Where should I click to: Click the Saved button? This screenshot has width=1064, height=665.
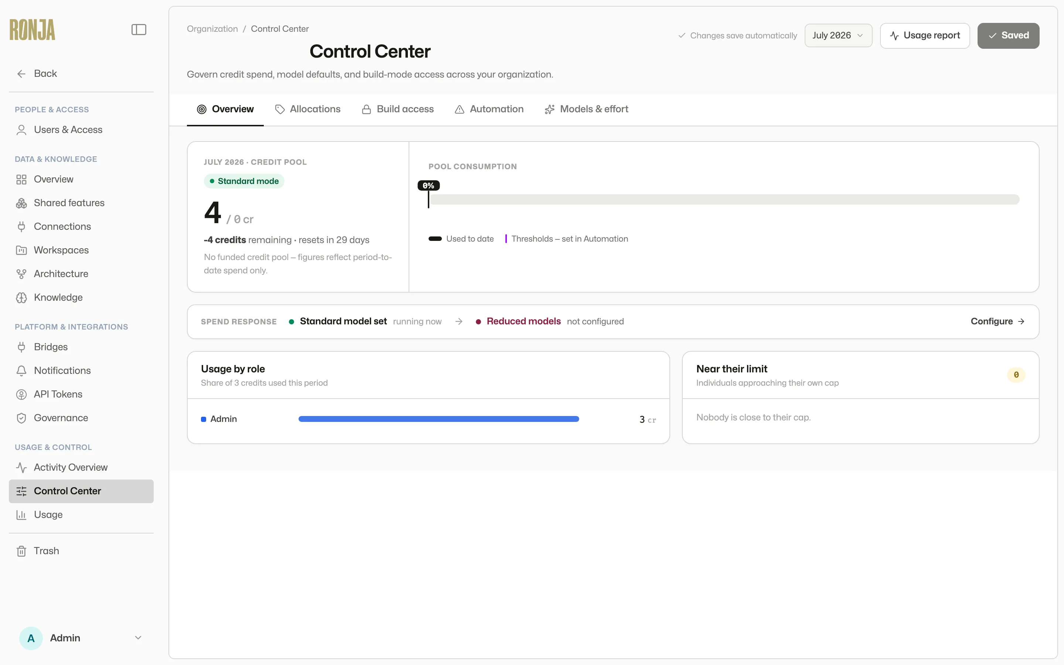1008,35
